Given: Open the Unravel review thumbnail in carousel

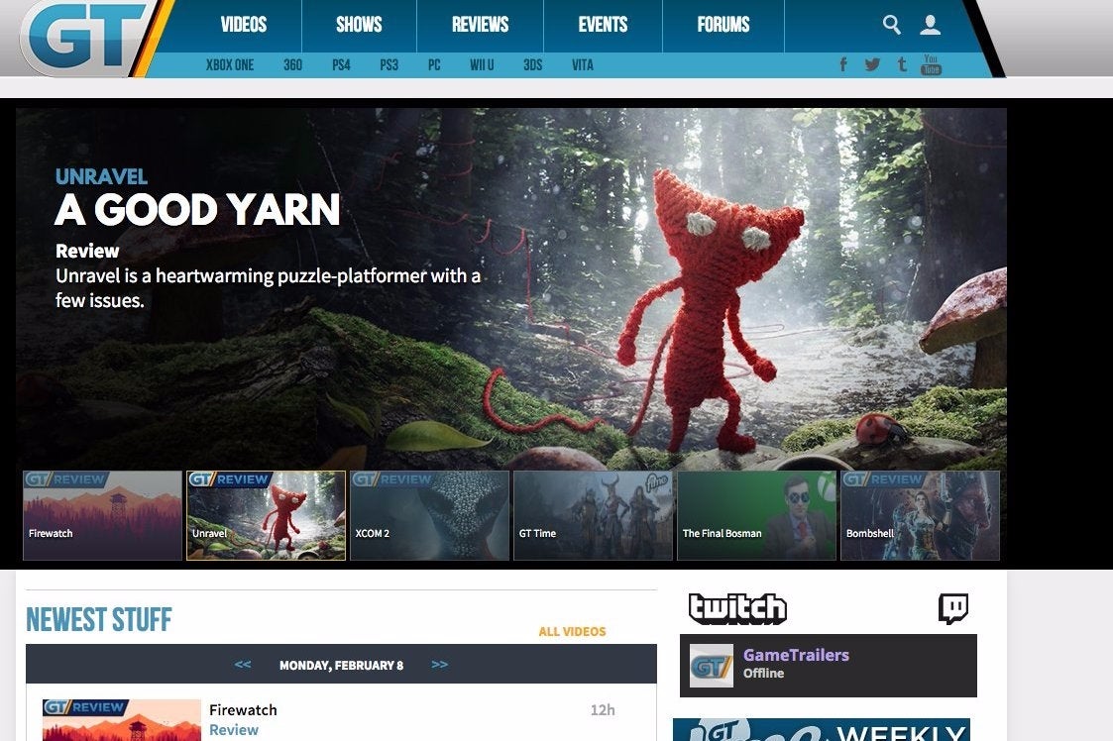Looking at the screenshot, I should tap(267, 515).
